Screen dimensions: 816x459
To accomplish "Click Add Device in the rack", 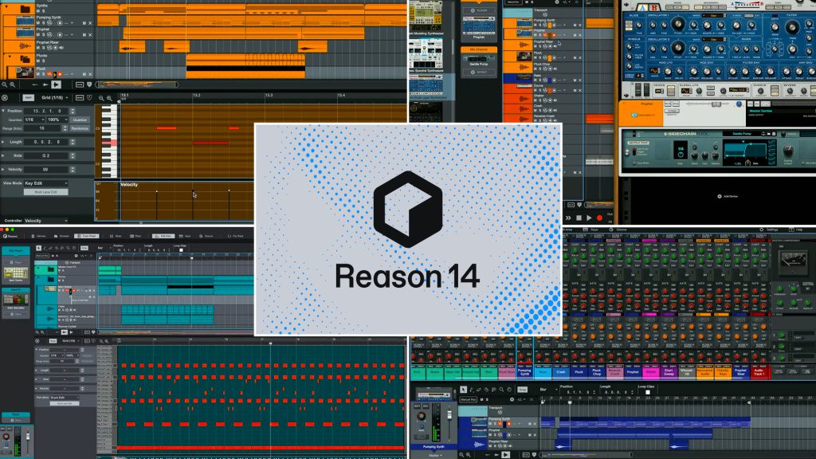I will pyautogui.click(x=728, y=197).
